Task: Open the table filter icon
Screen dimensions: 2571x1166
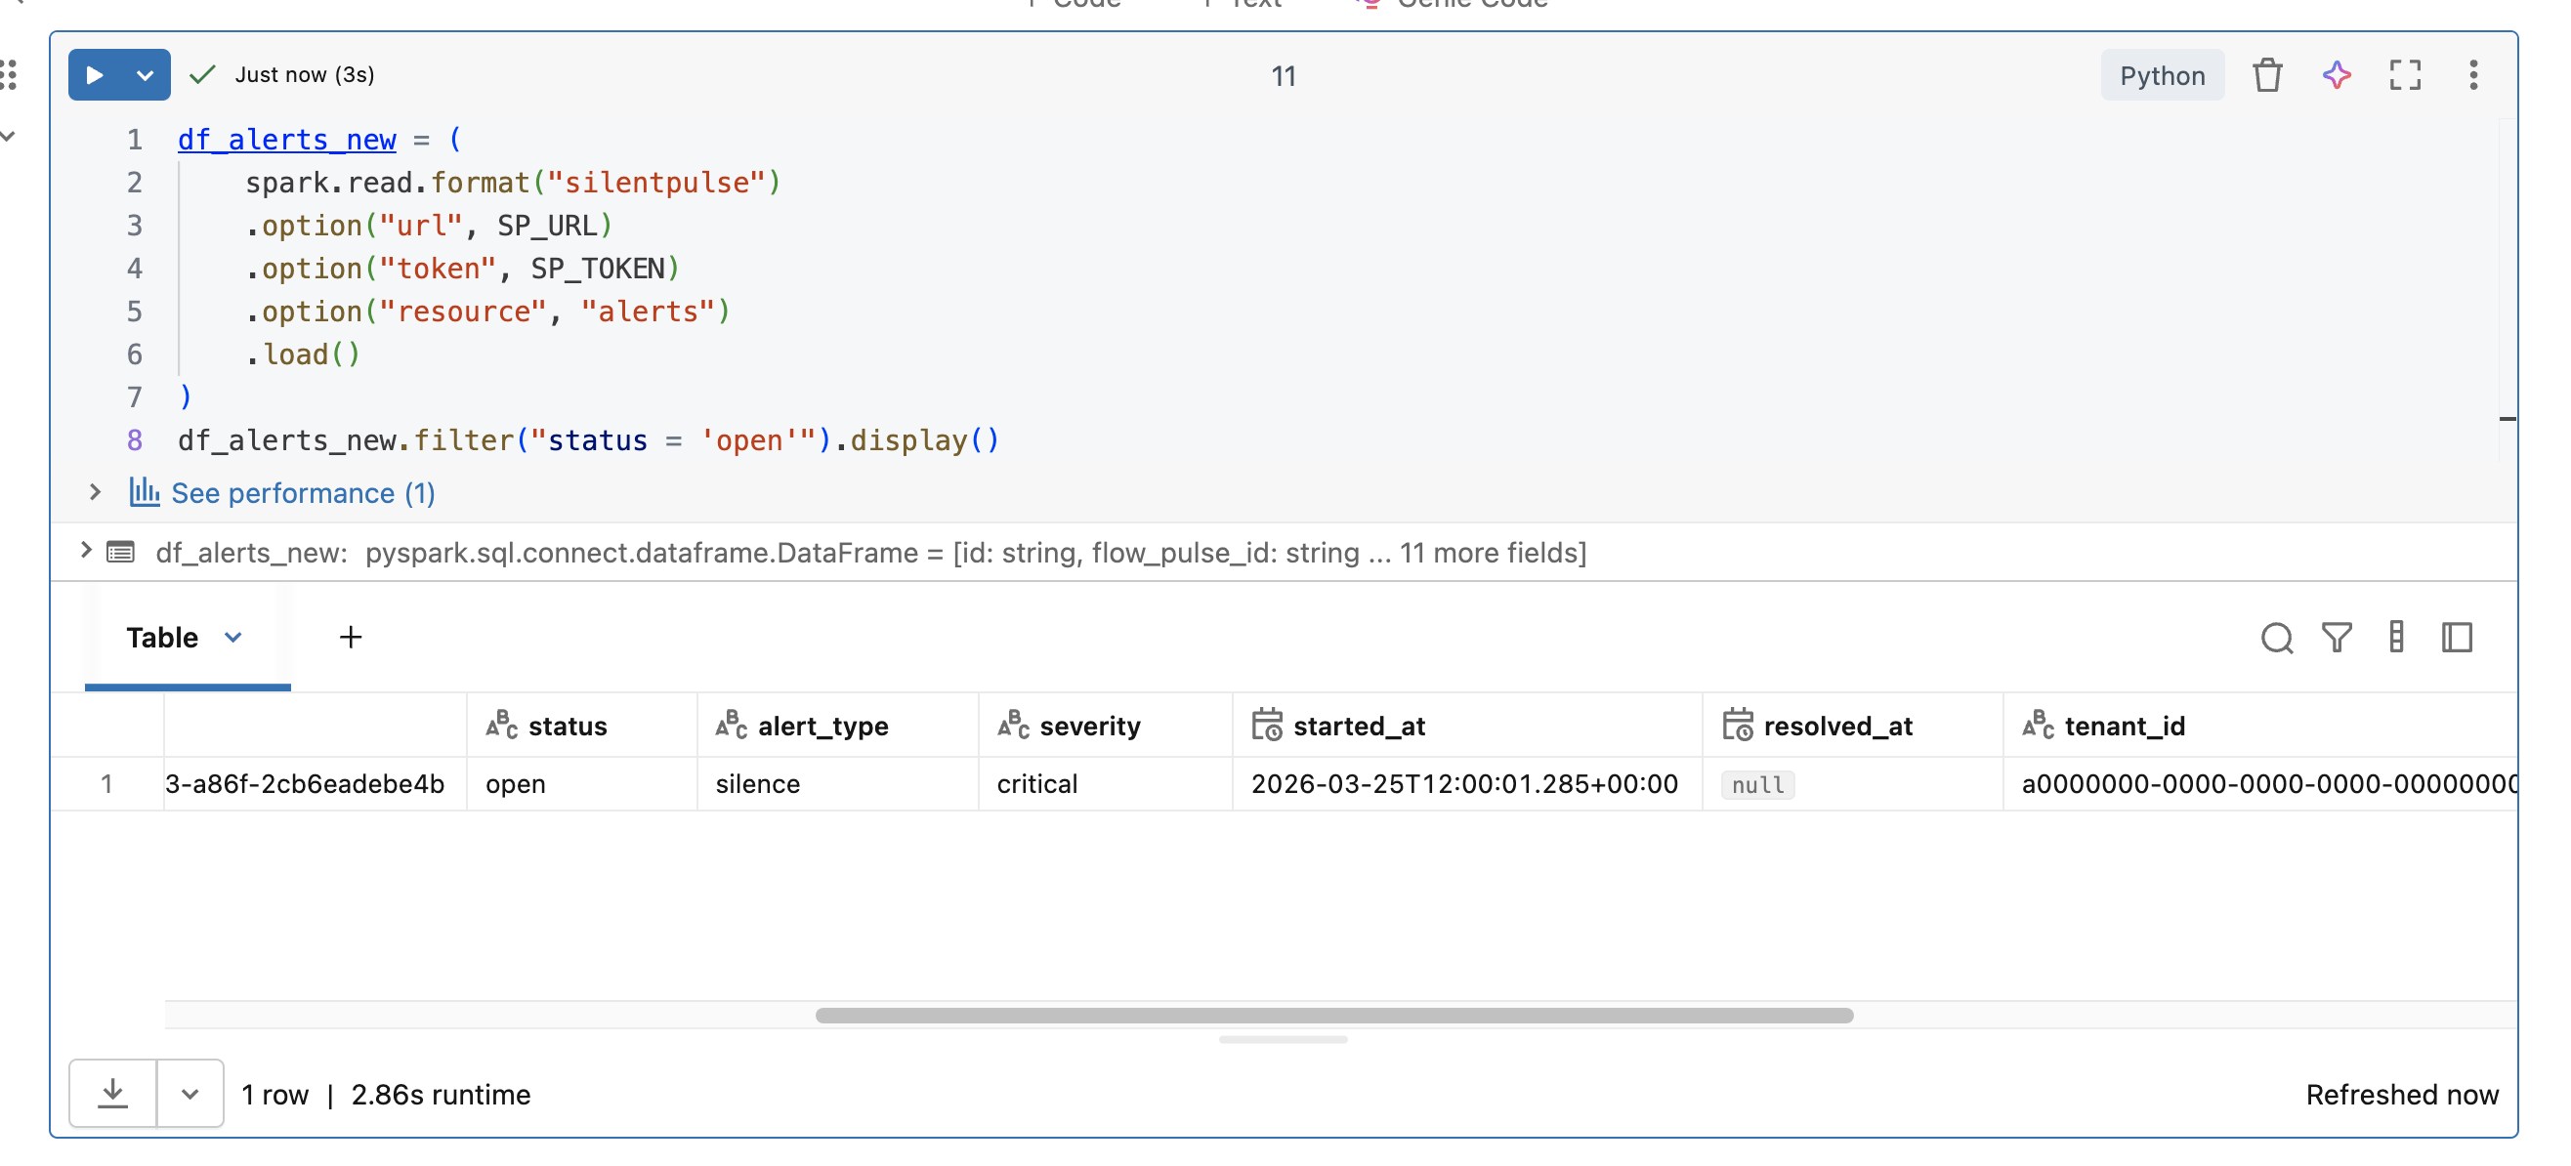Action: click(2337, 638)
